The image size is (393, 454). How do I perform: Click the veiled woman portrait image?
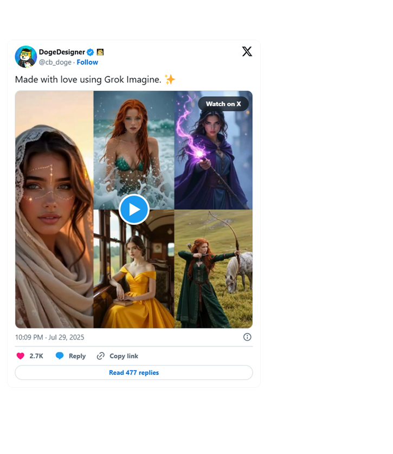(54, 217)
